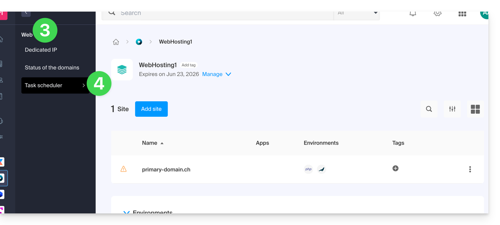
Task: Click the MariaDB seal environment icon
Action: tap(322, 169)
